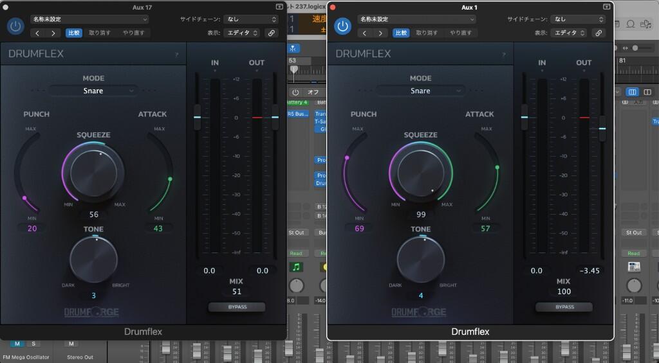Go to previous preset in Aux 17
Viewport: 659px width, 363px height.
click(x=37, y=33)
